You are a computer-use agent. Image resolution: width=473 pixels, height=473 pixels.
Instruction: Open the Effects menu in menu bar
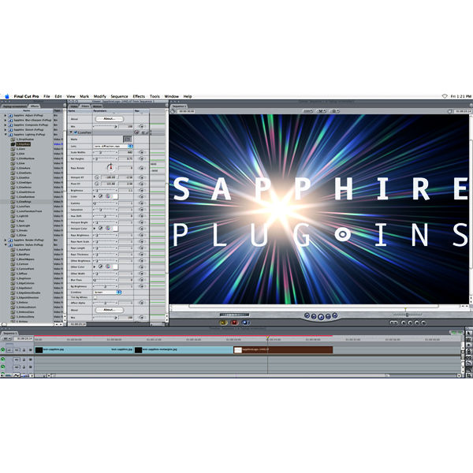coord(139,96)
